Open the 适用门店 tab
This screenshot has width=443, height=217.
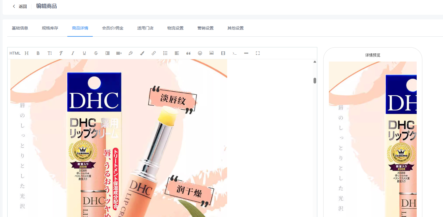coord(145,28)
